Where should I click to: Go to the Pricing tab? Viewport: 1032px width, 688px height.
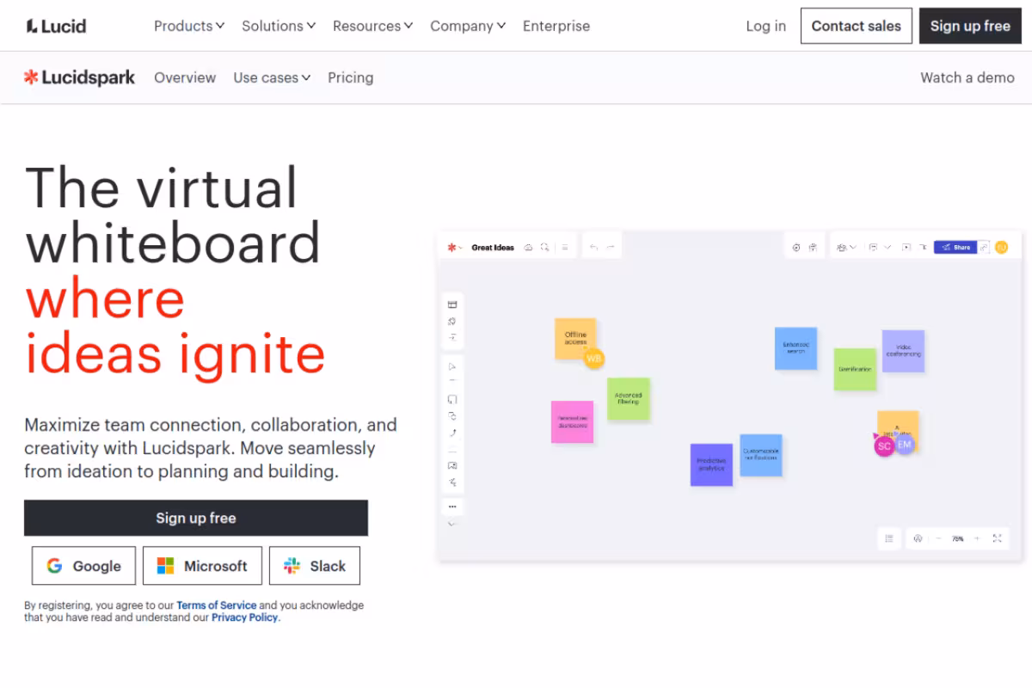(351, 77)
